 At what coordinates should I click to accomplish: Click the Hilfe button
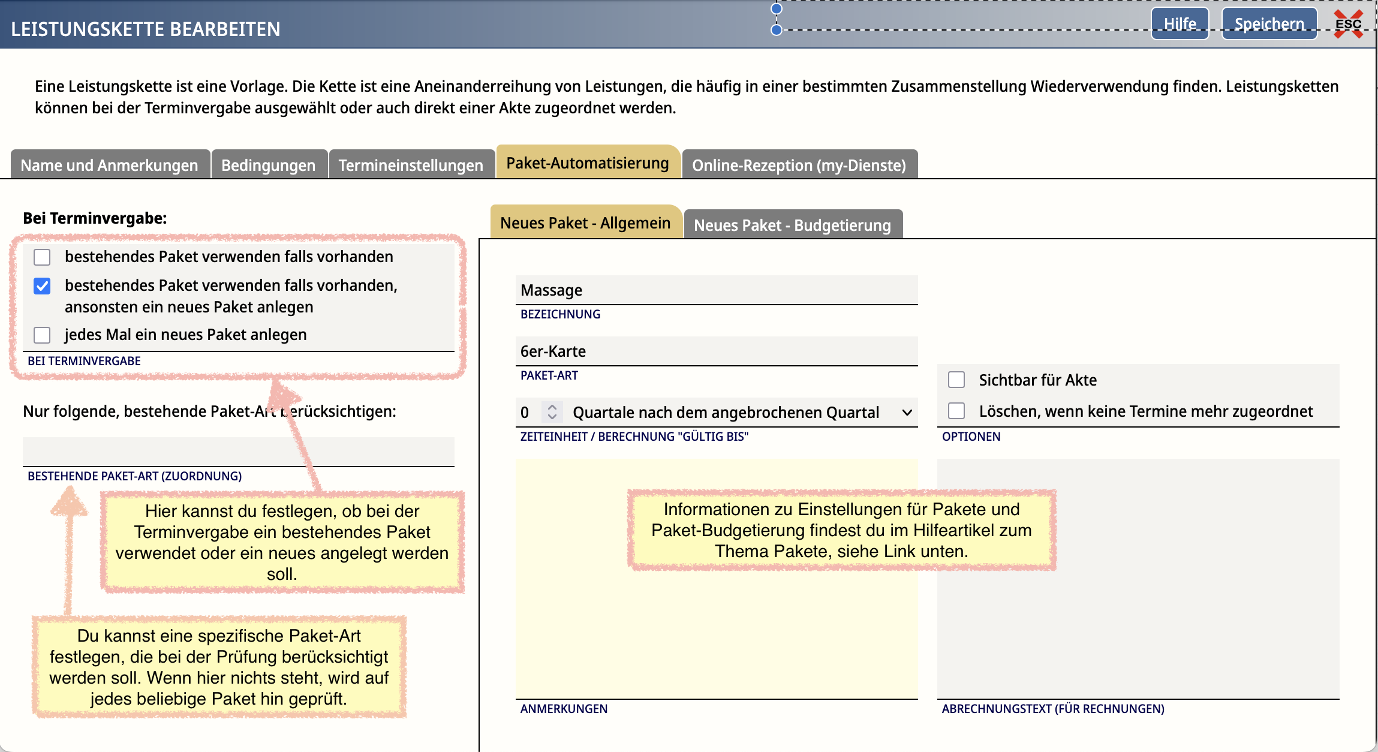point(1180,24)
